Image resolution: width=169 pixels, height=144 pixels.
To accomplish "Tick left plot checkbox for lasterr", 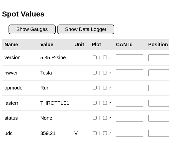I will tap(95, 103).
